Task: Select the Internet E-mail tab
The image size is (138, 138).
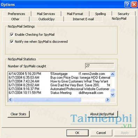Action: pyautogui.click(x=83, y=19)
